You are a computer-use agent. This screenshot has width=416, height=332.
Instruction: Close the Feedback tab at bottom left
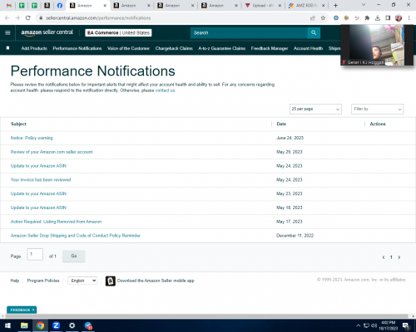[x=33, y=310]
